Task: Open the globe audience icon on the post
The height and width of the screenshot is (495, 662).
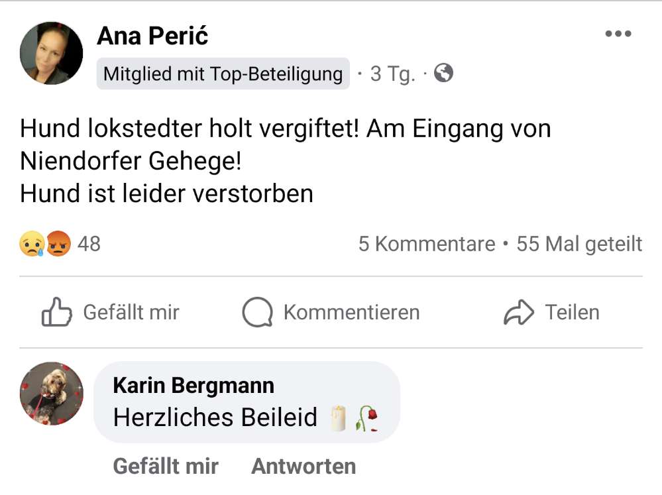Action: click(x=444, y=74)
